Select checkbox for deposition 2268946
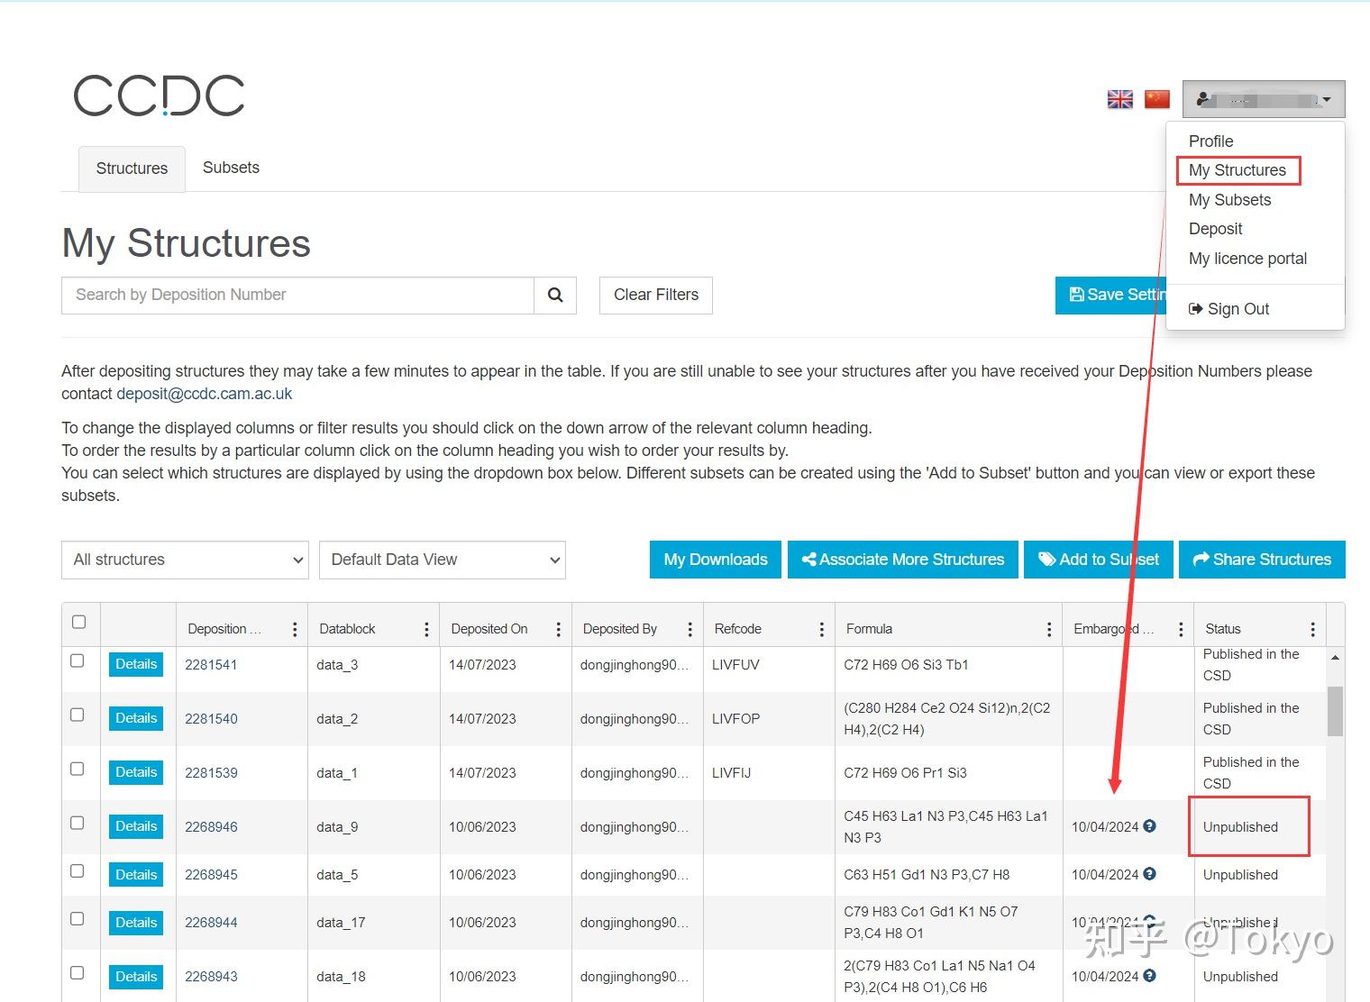 pos(78,823)
